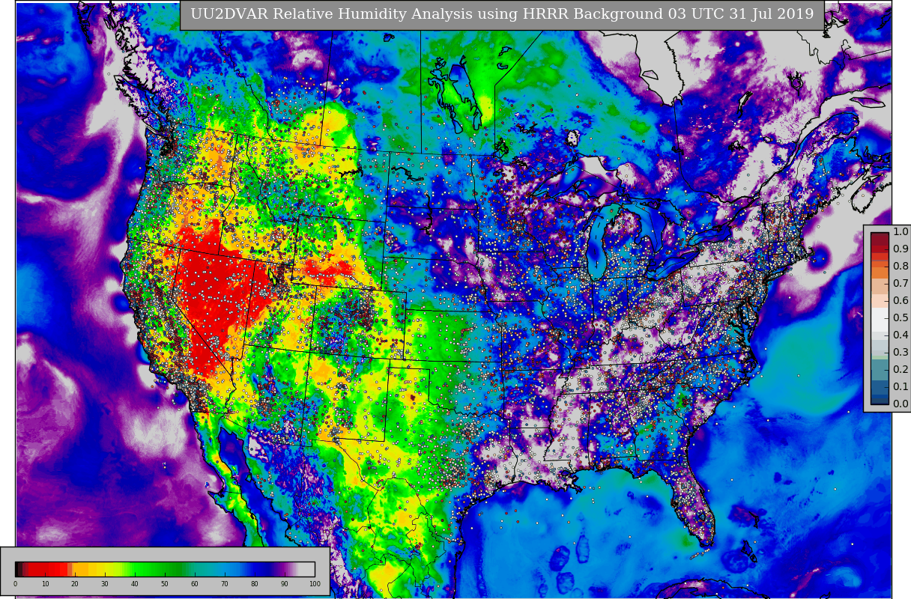This screenshot has height=599, width=911.
Task: Click the 50 tick on humidity scale
Action: tap(165, 584)
